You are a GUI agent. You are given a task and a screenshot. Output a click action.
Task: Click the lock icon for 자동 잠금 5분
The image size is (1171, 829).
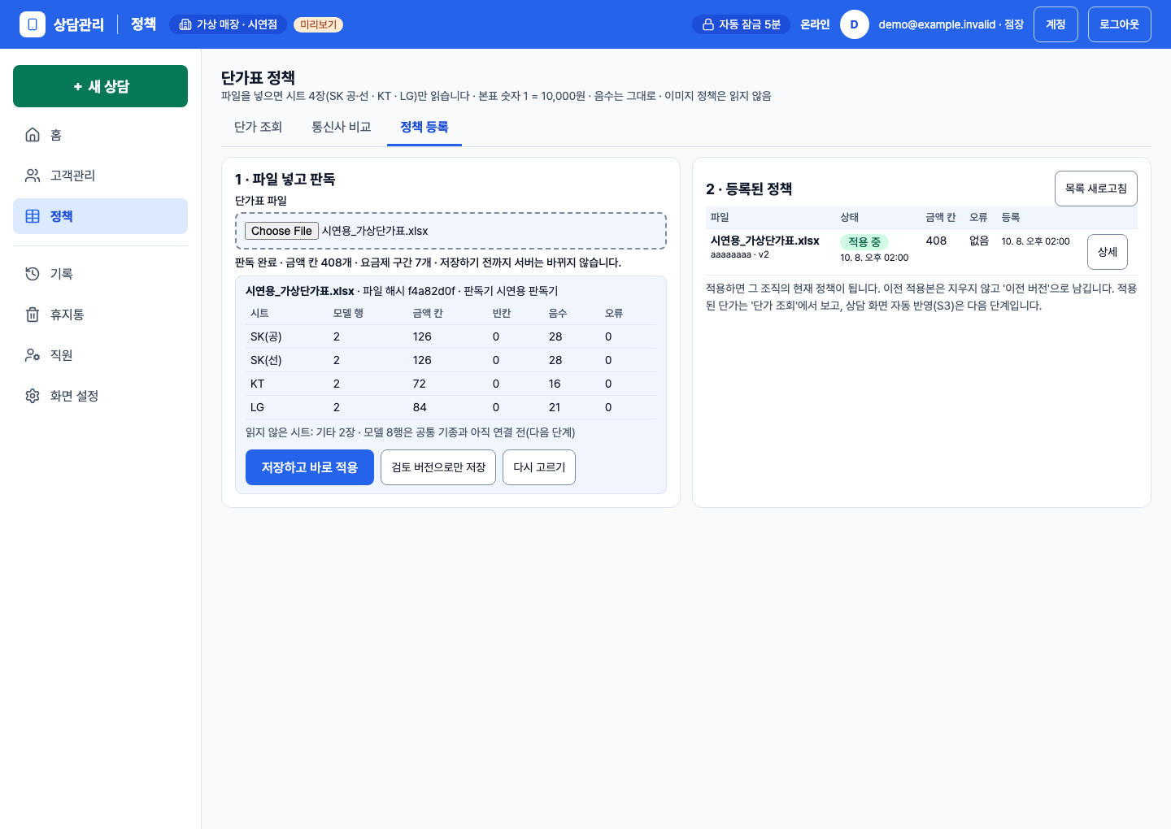point(708,24)
